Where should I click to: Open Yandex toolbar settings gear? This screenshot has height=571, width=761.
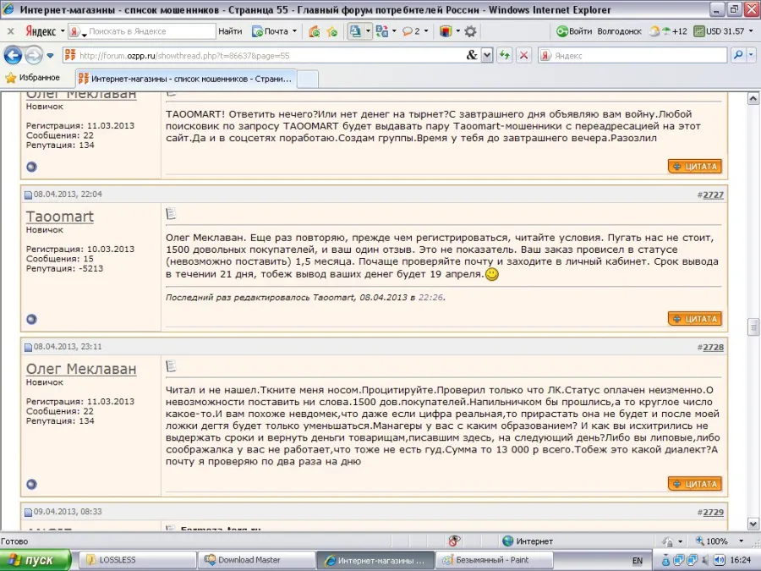[470, 31]
